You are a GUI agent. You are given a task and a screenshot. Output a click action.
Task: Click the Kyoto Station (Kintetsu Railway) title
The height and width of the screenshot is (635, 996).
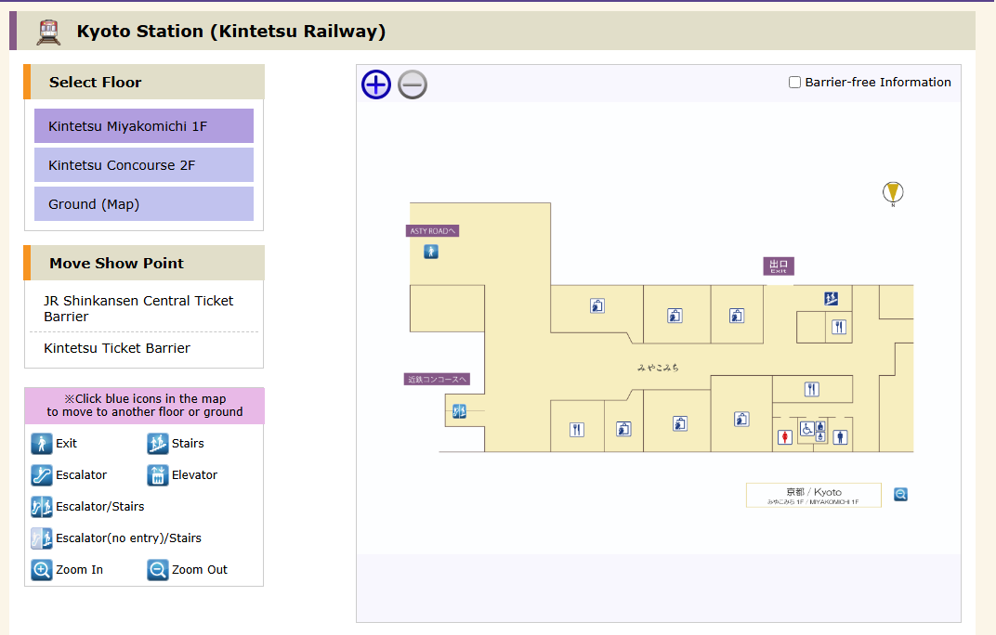231,32
